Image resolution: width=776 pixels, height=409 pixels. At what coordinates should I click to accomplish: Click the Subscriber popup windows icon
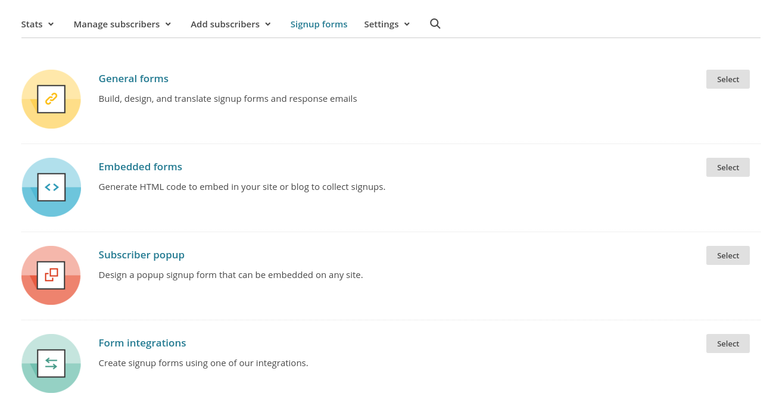(x=51, y=275)
